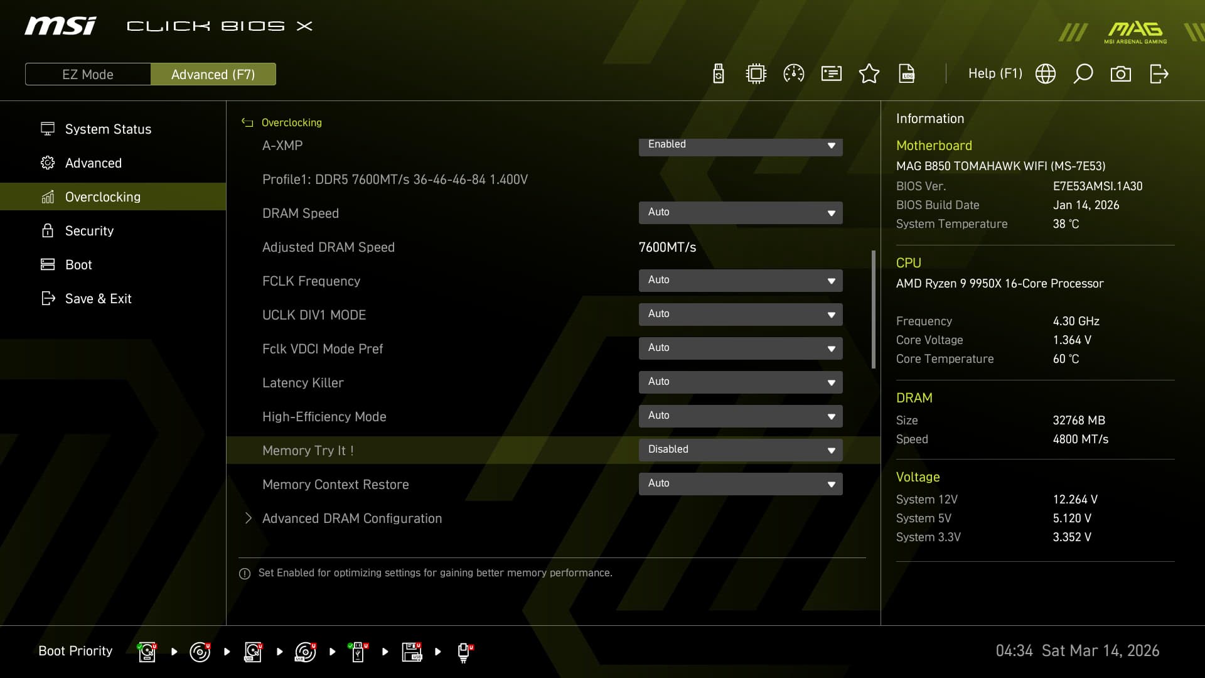
Task: Click the CPU chip icon in toolbar
Action: [756, 74]
